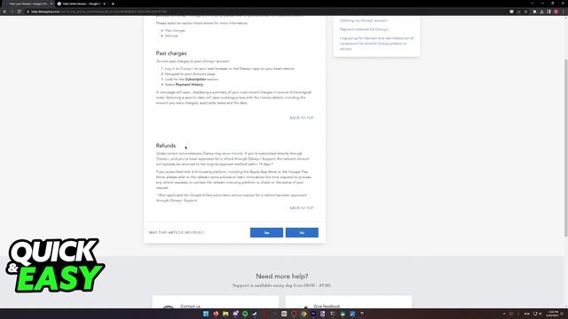
Task: Open the Contact us support card
Action: click(x=216, y=302)
